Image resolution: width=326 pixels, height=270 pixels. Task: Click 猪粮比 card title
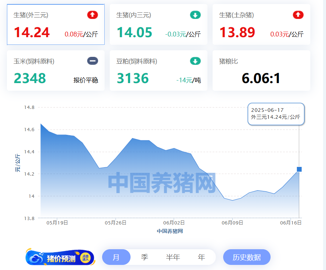point(228,61)
